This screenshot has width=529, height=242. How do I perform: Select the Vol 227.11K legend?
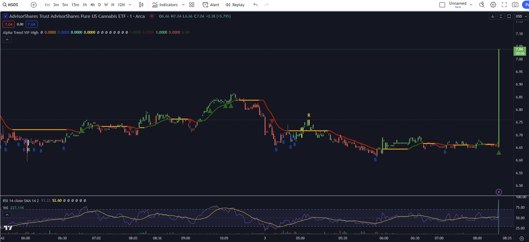coord(13,208)
